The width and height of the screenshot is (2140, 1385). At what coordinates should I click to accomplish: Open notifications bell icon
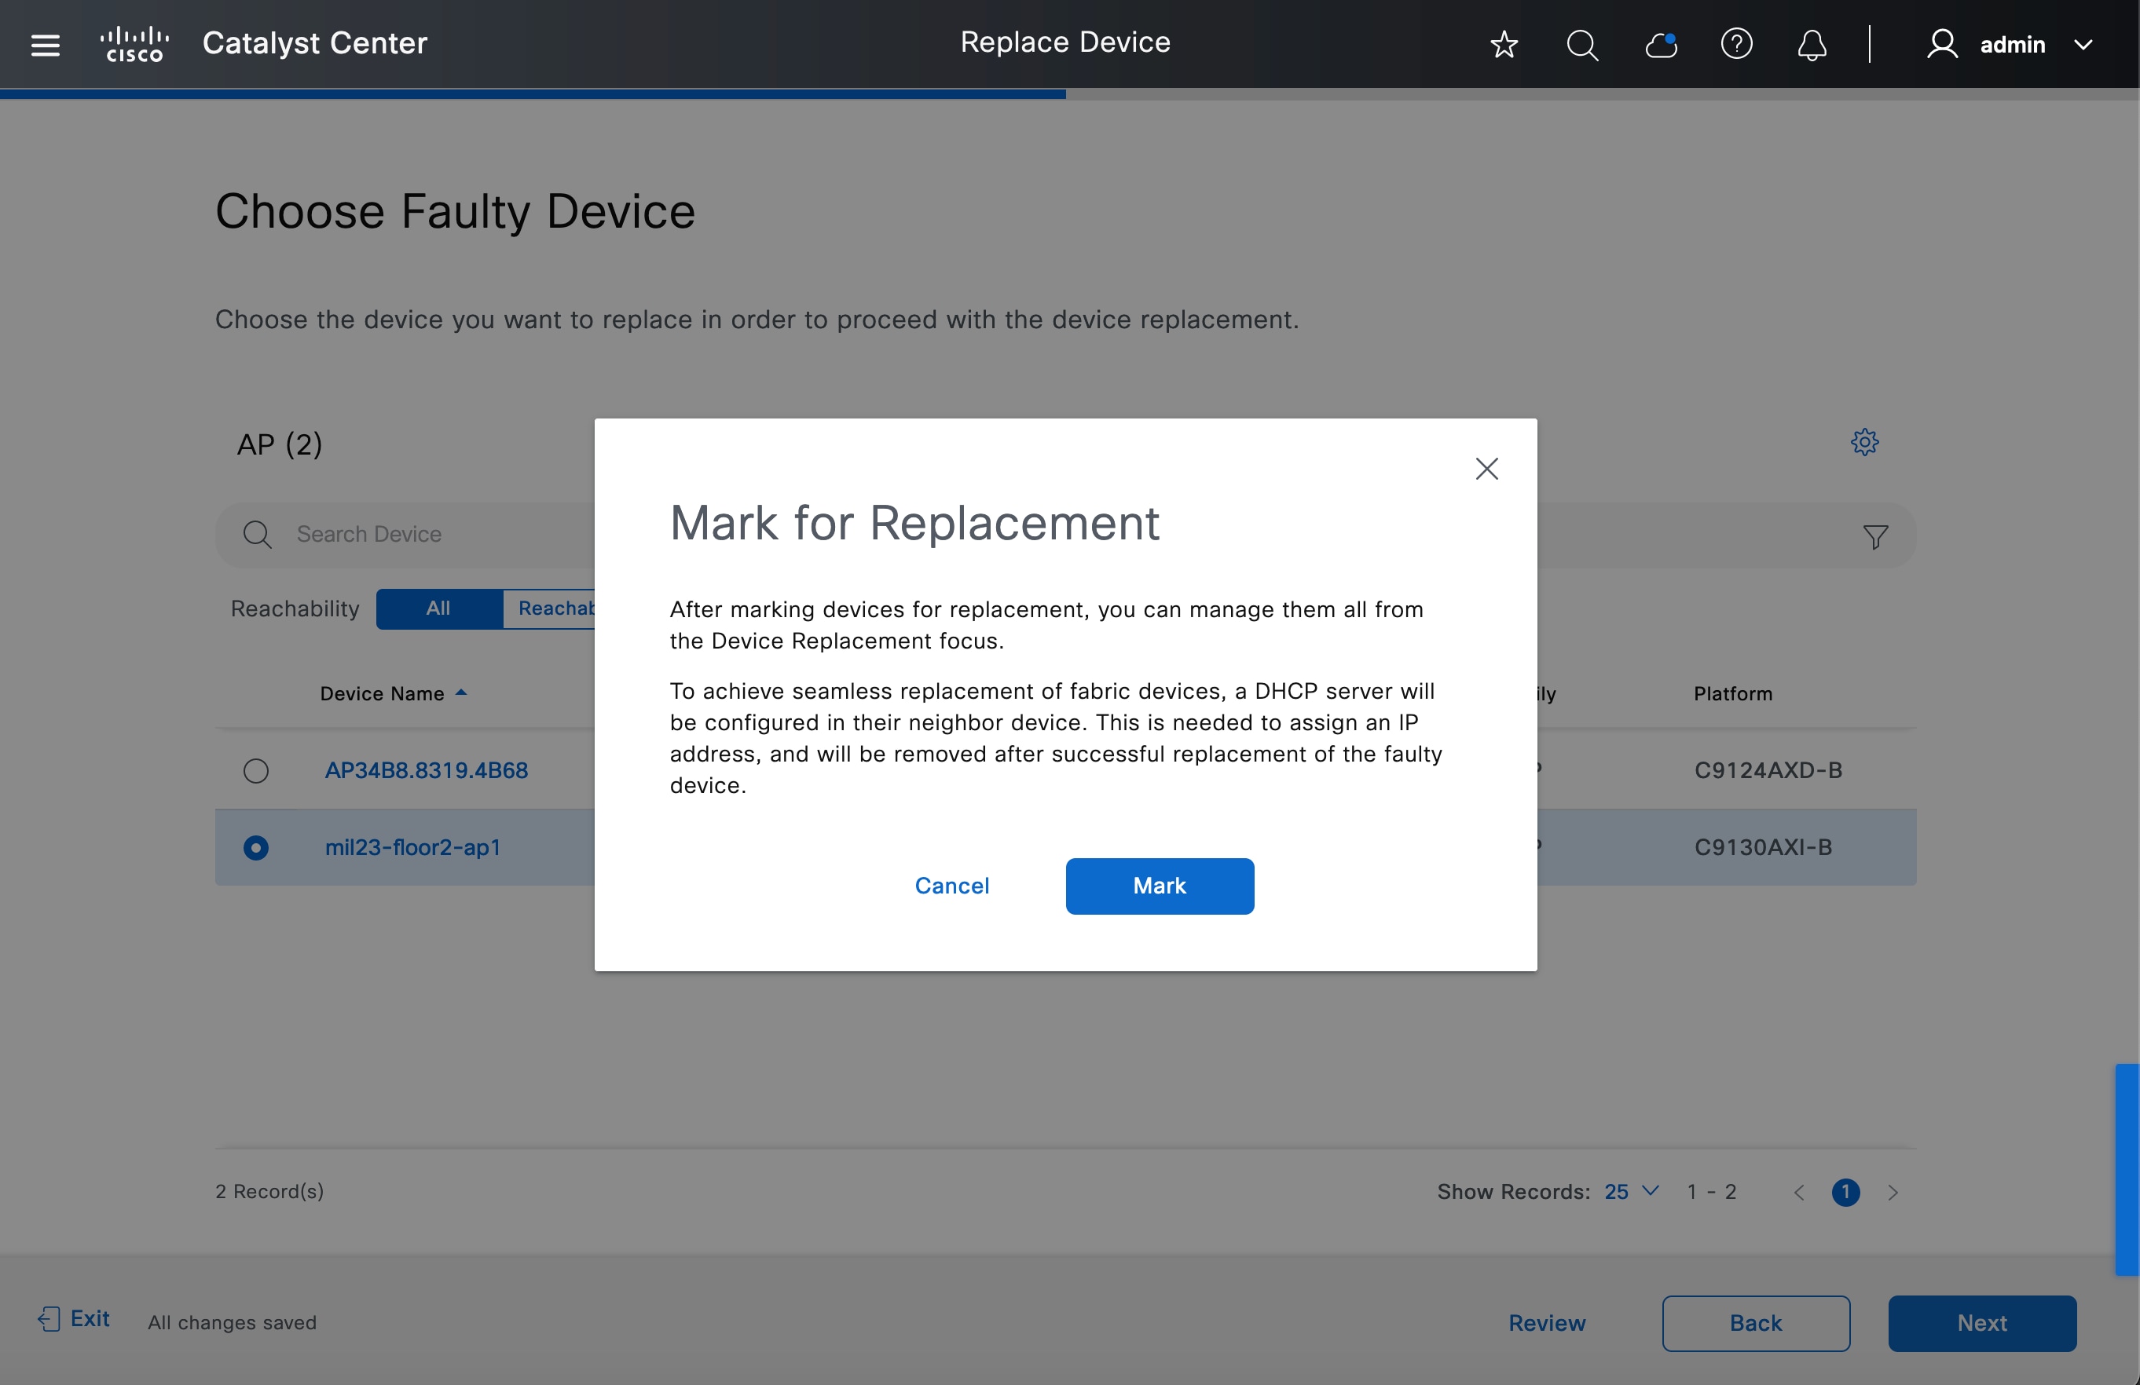coord(1811,44)
